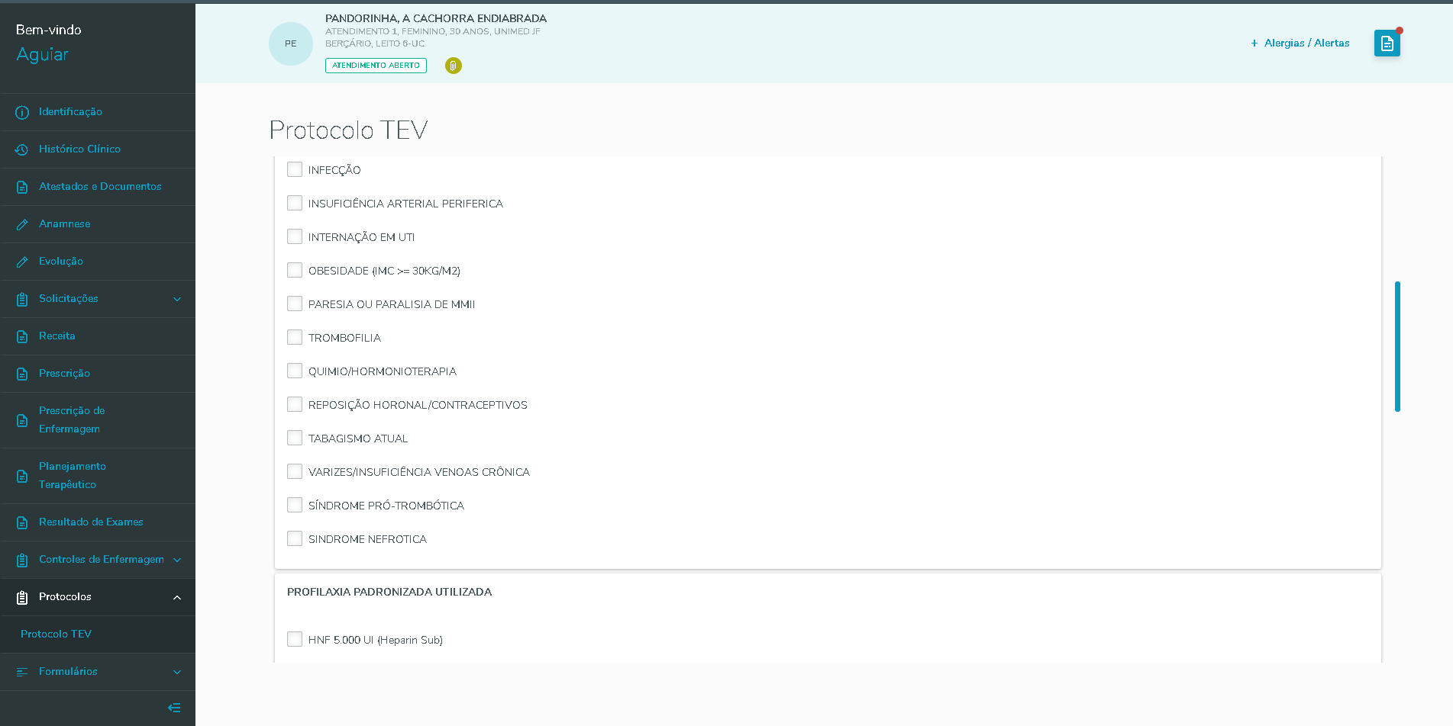Click the Solicitações clipboard icon
This screenshot has height=726, width=1453.
(22, 299)
